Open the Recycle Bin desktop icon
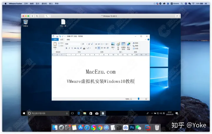 pos(26,23)
